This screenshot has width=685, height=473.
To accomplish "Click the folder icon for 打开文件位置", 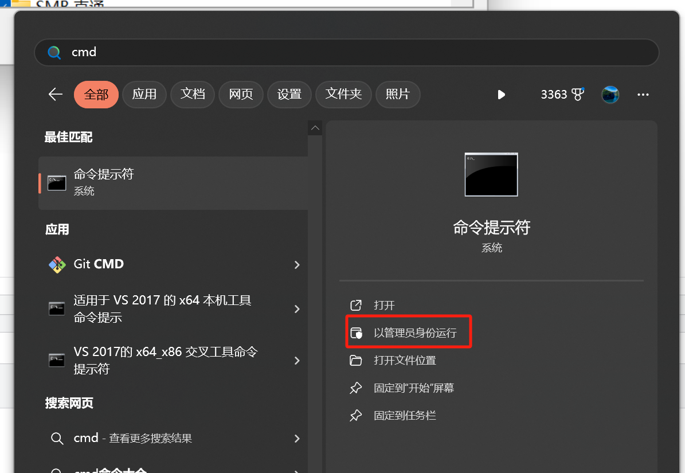I will point(355,360).
